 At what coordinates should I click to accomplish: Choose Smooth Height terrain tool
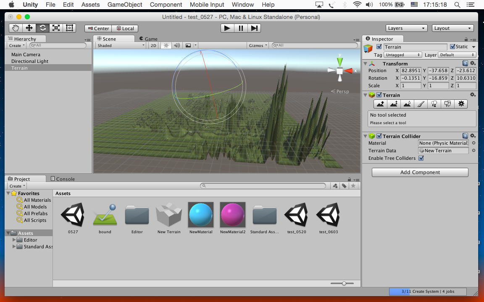(x=407, y=104)
